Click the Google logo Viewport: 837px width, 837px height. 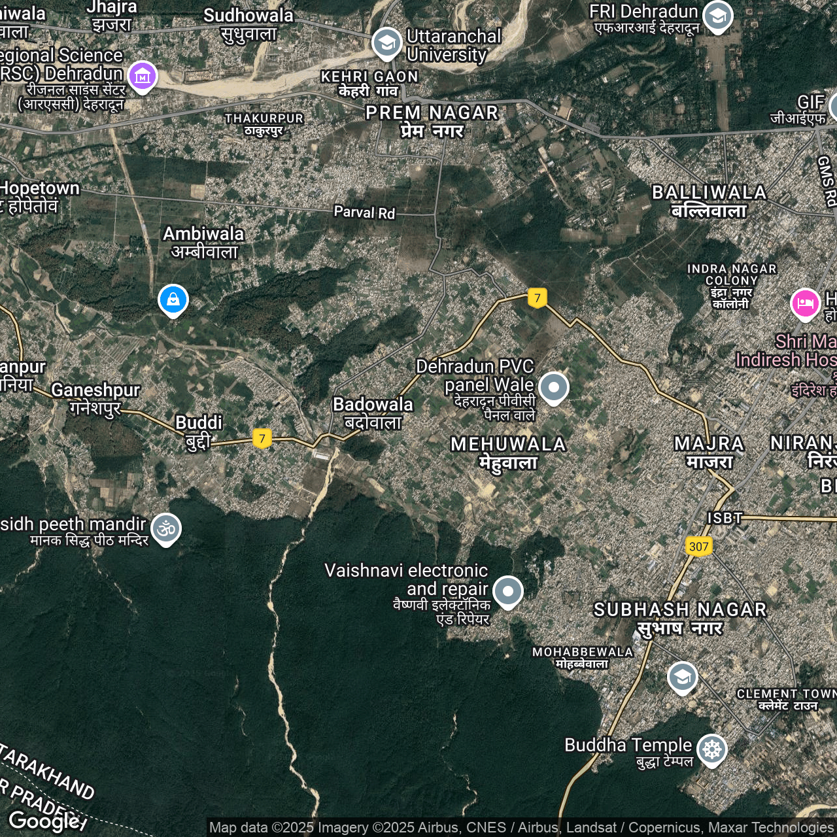44,820
